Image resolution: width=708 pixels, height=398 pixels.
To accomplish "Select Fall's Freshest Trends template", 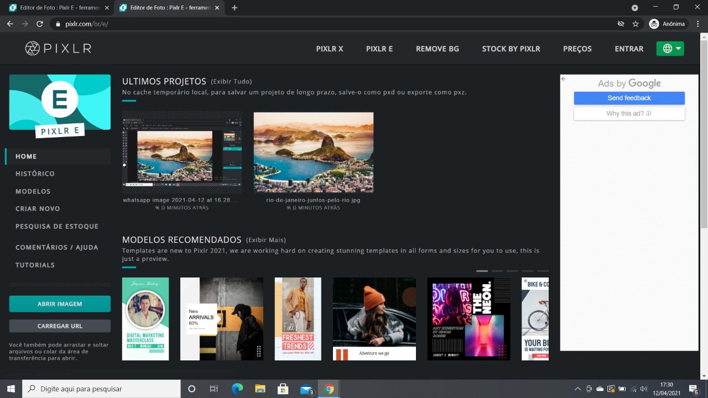I will coord(298,319).
